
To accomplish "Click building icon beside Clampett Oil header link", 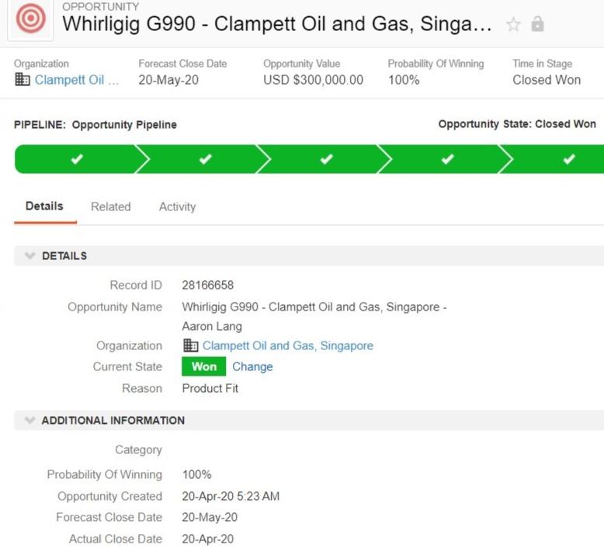I will pyautogui.click(x=23, y=79).
